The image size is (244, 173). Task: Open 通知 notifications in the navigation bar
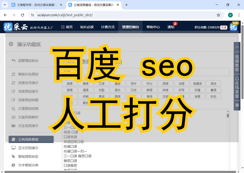click(171, 27)
